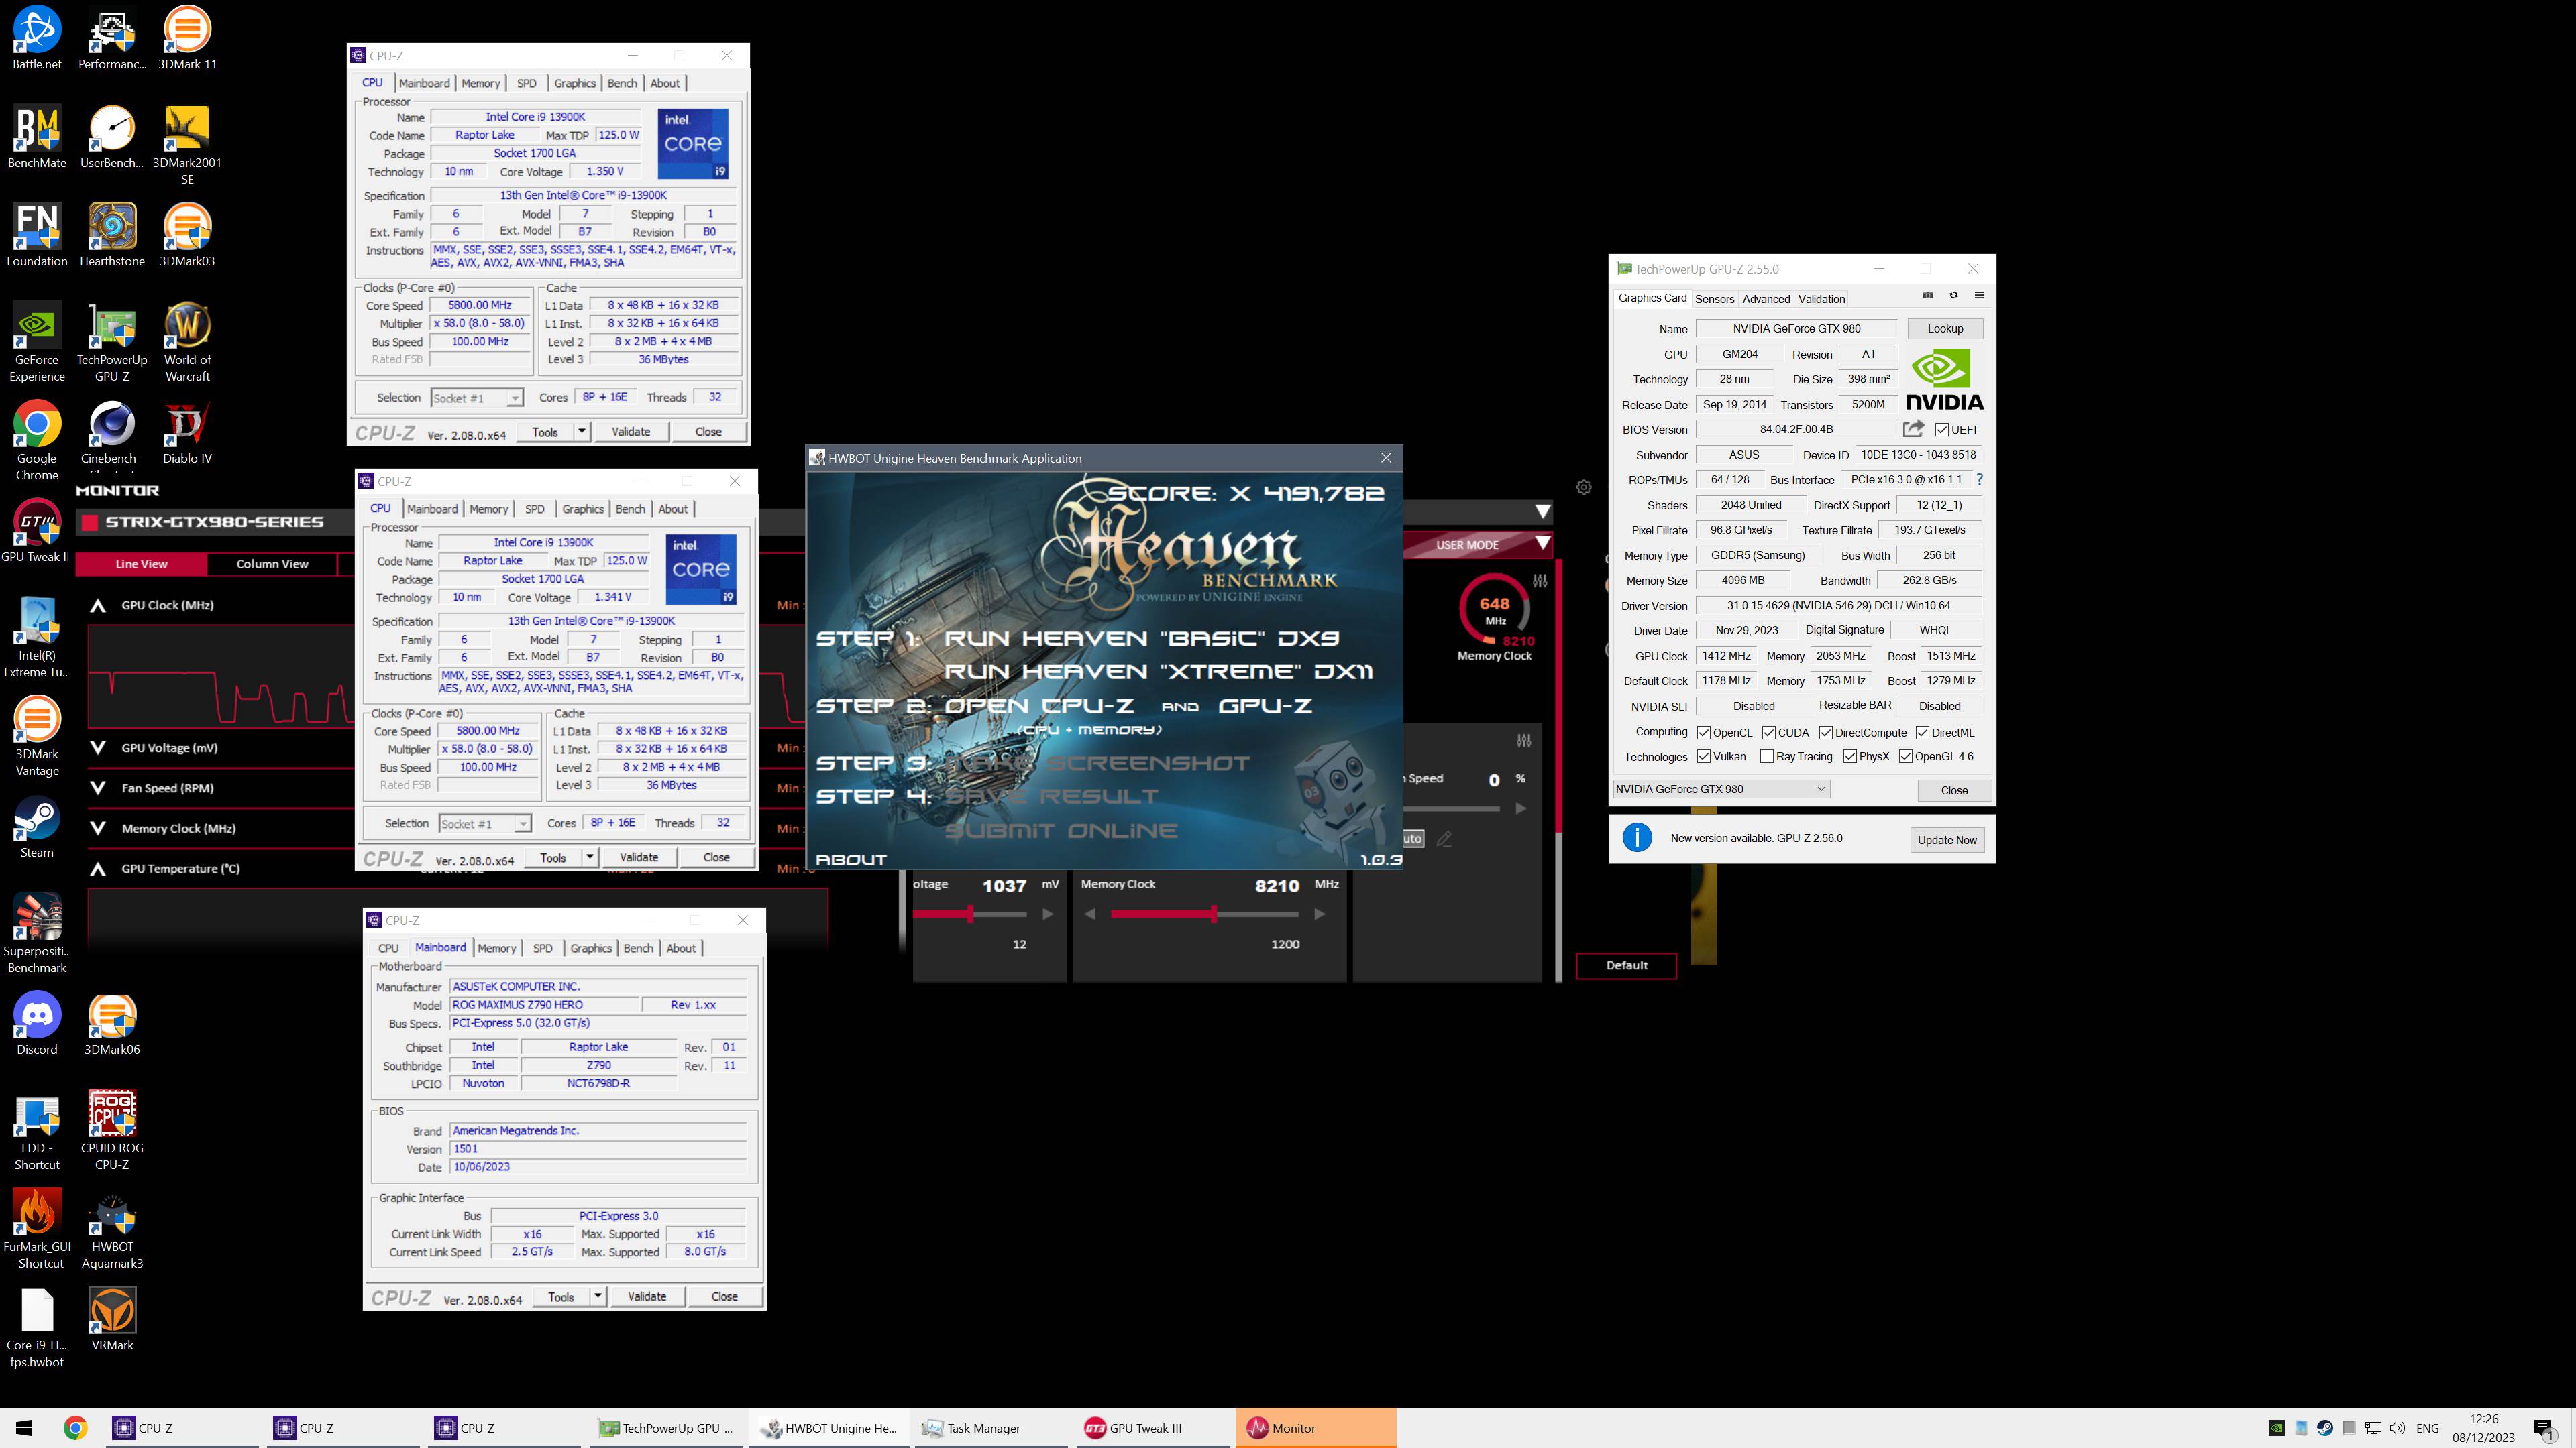Open Tools dropdown arrow in Mainboard CPU-Z

598,1296
